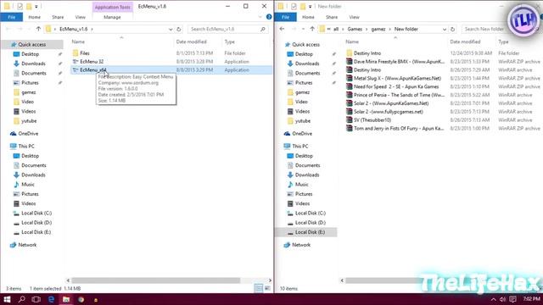This screenshot has width=543, height=305.
Task: Open Local Disk (E:) in New folder sidebar
Action: (x=310, y=232)
